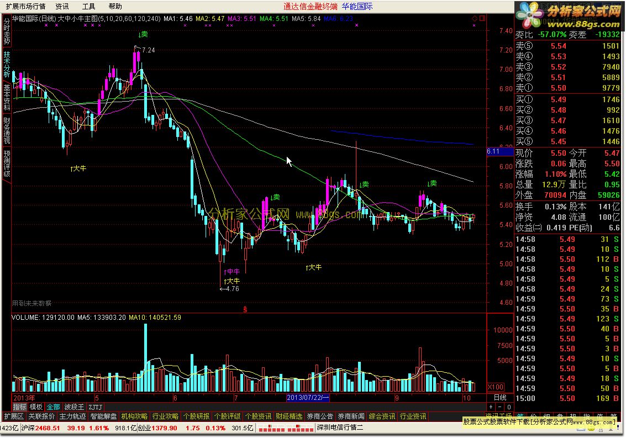Open 行业资讯 tab
This screenshot has height=438, width=626.
pos(413,416)
